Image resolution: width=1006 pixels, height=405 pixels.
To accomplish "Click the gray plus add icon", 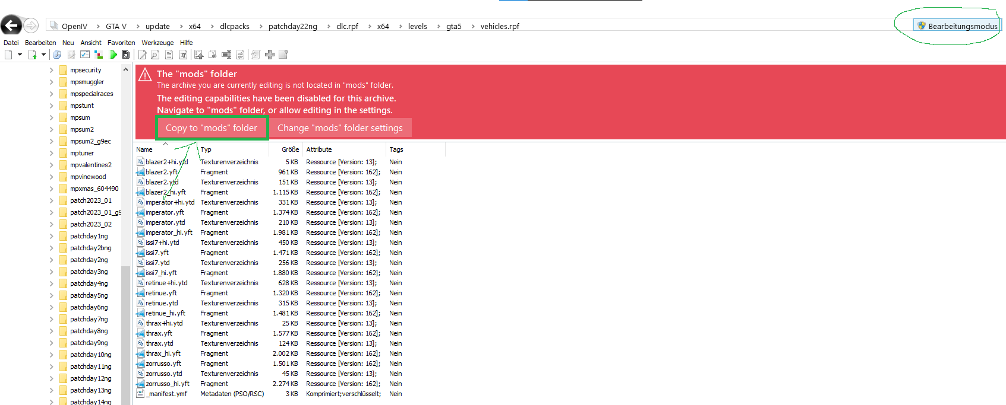I will 270,55.
